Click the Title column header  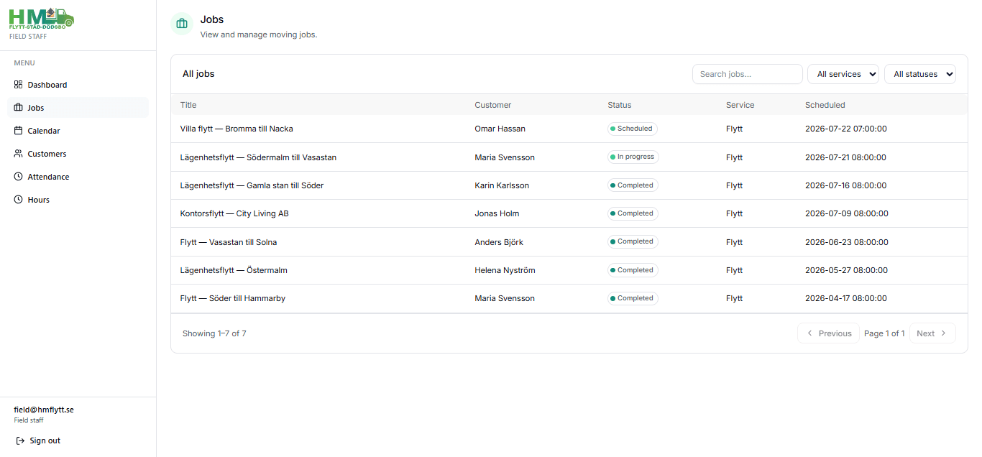(188, 105)
